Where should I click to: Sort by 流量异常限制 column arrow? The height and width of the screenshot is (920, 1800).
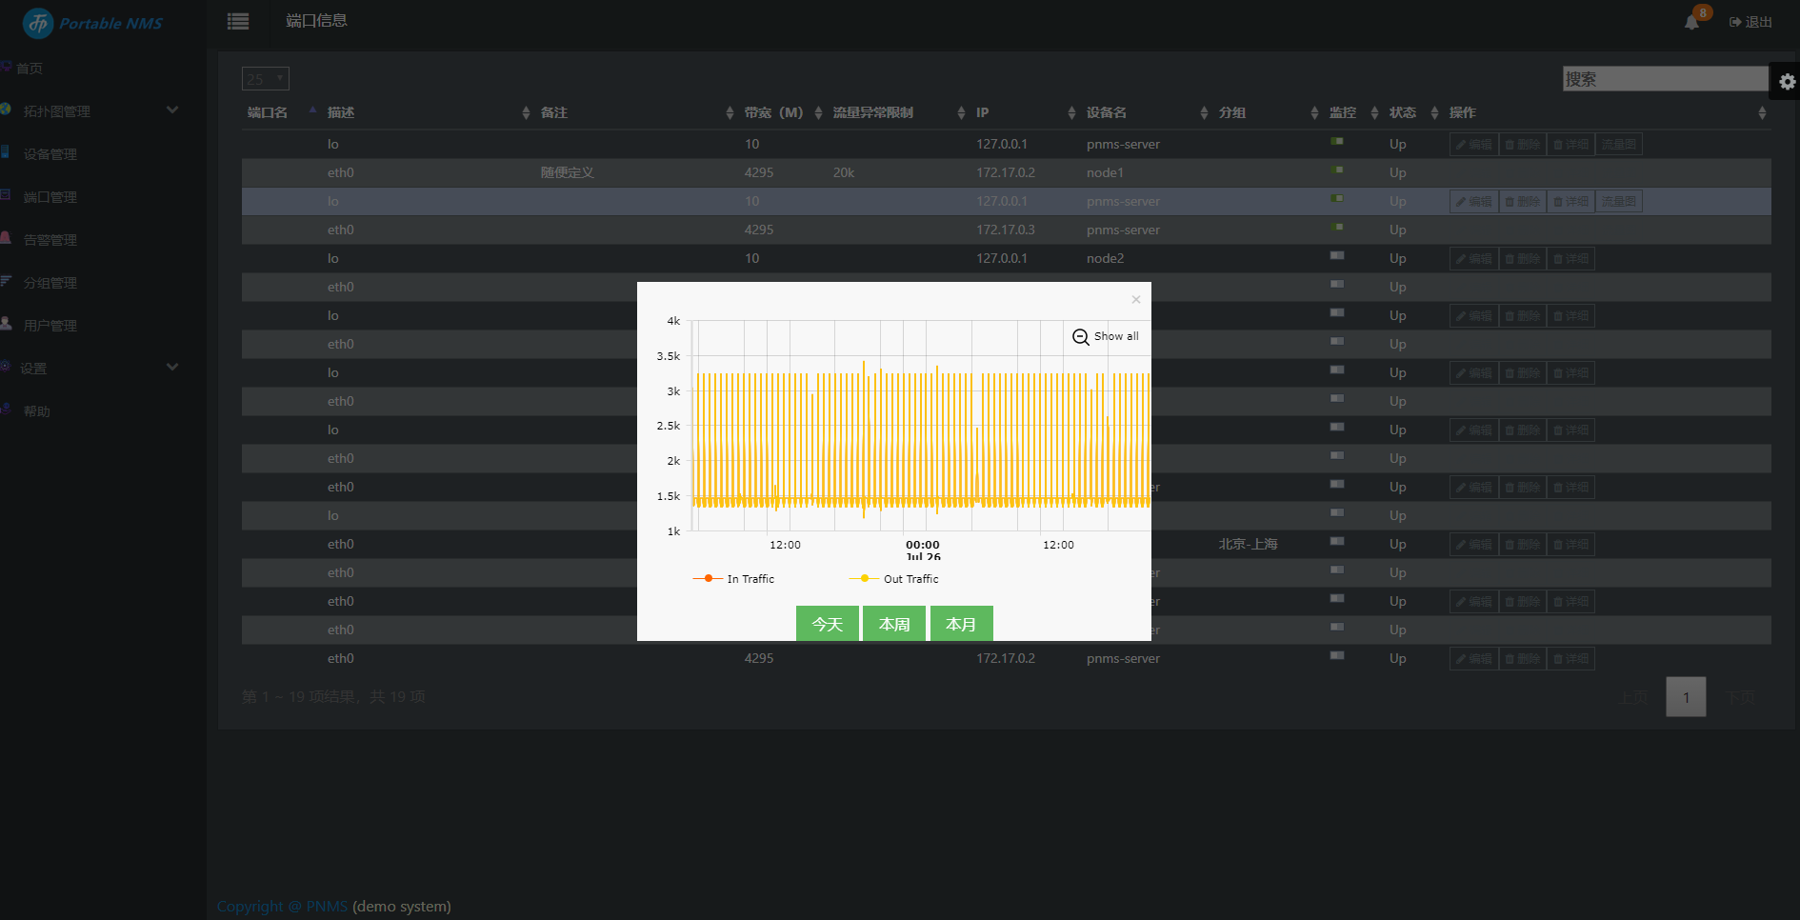point(961,113)
